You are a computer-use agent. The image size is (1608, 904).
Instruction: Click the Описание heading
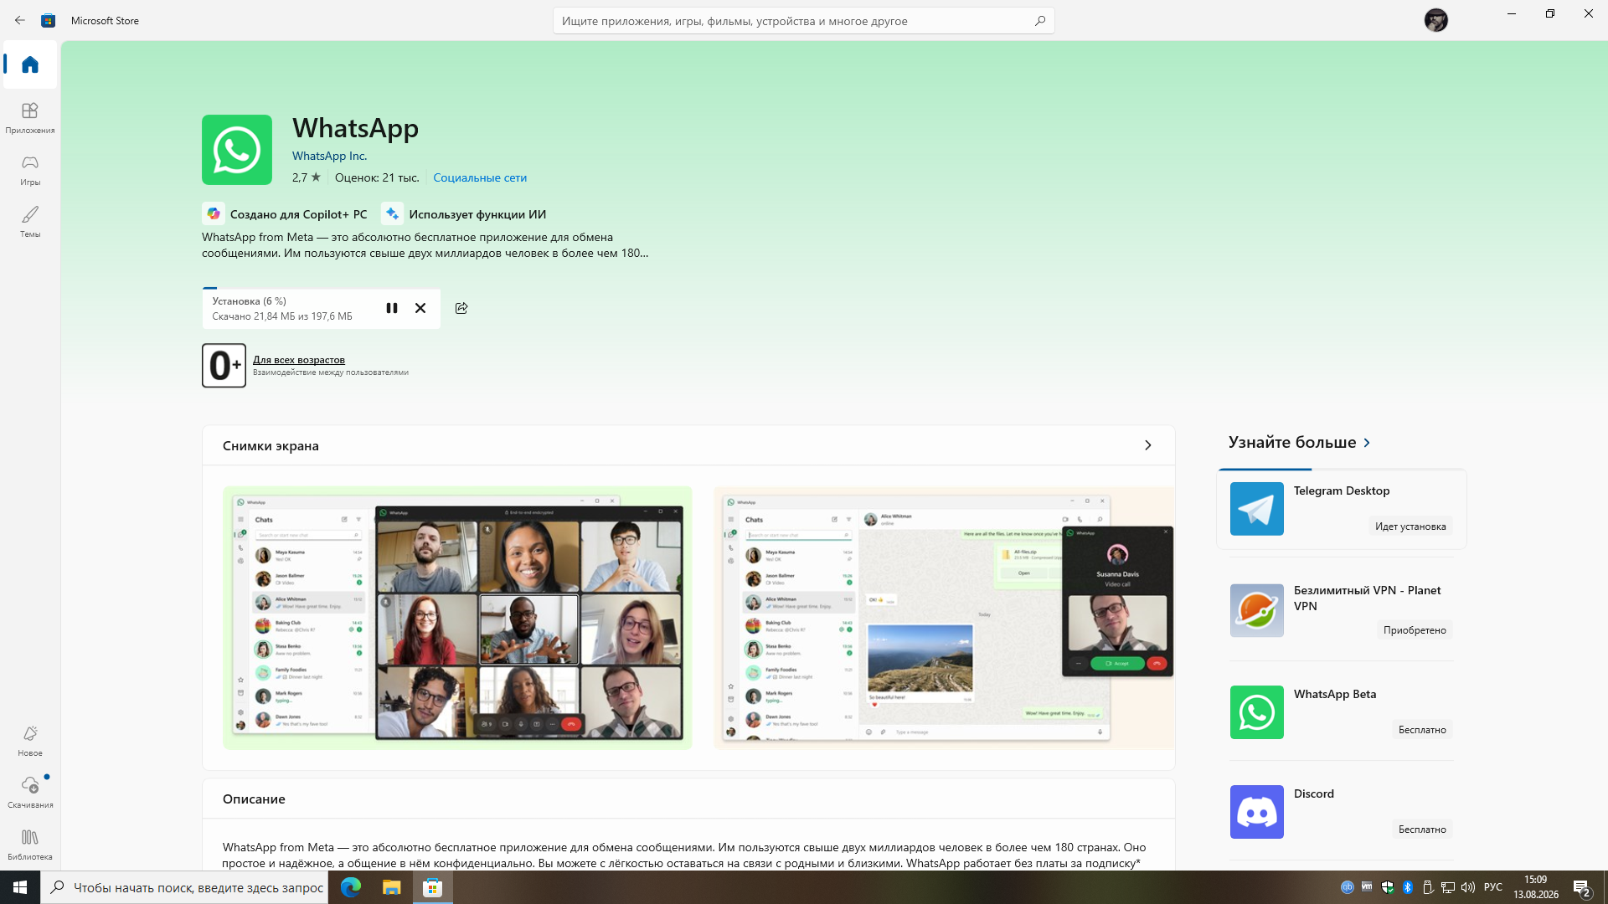coord(254,799)
